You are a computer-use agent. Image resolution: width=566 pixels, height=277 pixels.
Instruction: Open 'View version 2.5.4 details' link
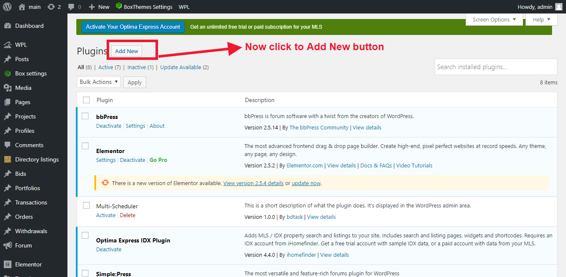(253, 183)
